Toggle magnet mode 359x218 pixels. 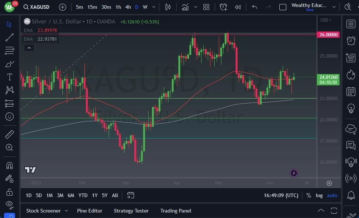click(10, 166)
